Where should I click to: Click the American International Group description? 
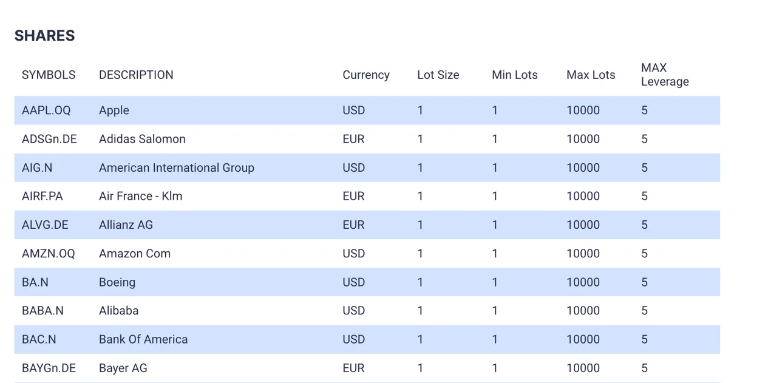177,168
